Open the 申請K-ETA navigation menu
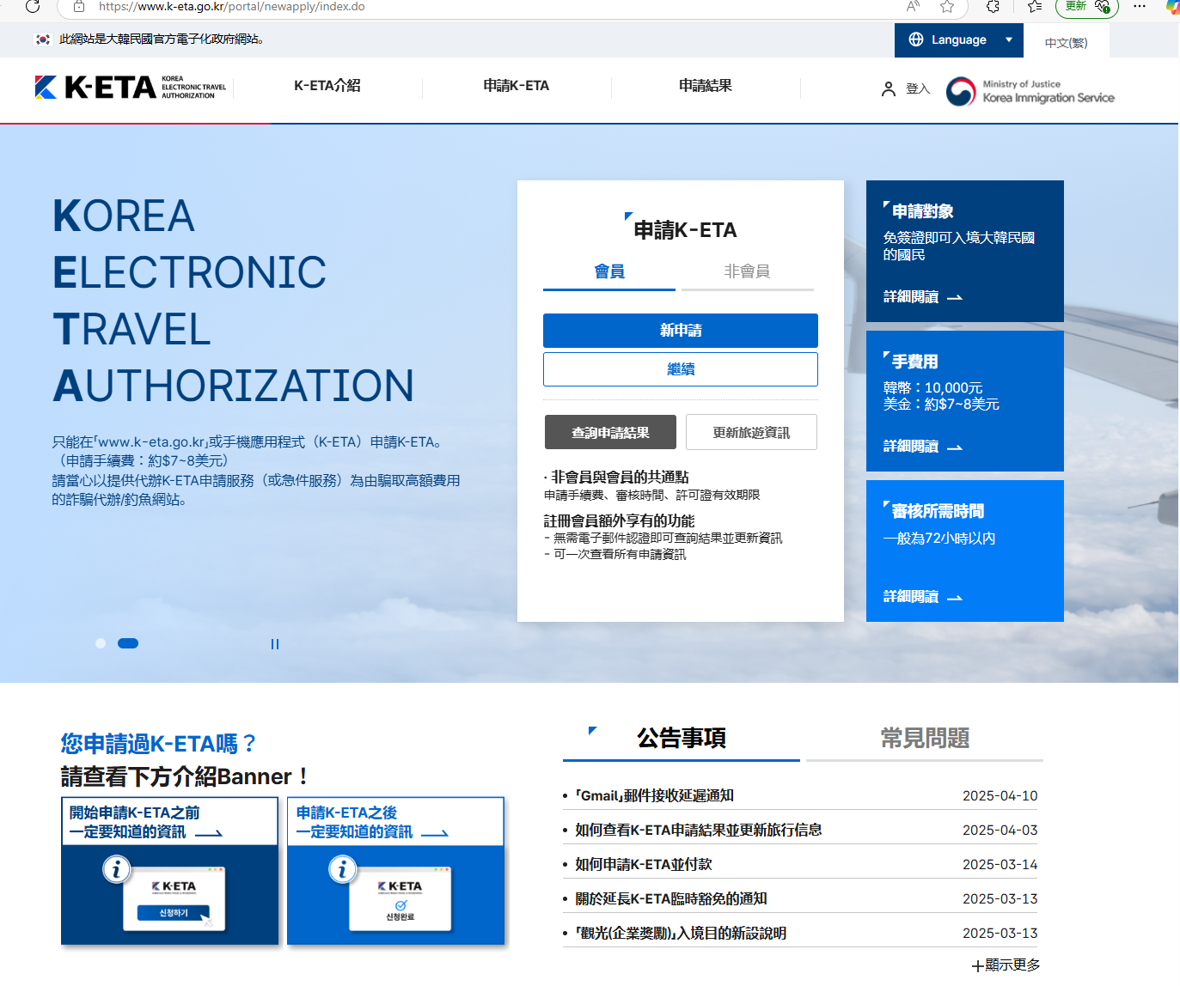The height and width of the screenshot is (986, 1180). [x=516, y=86]
